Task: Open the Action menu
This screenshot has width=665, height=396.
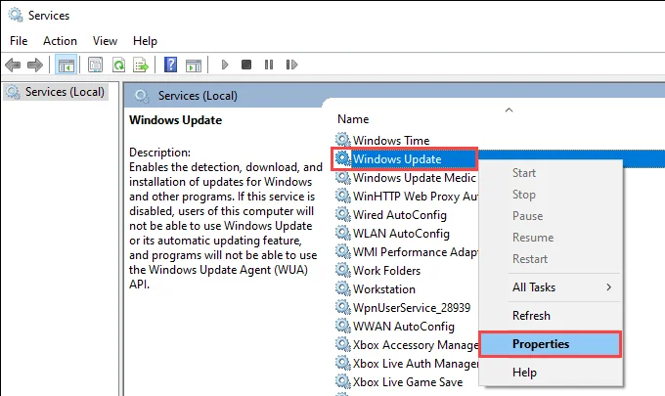Action: pyautogui.click(x=60, y=41)
